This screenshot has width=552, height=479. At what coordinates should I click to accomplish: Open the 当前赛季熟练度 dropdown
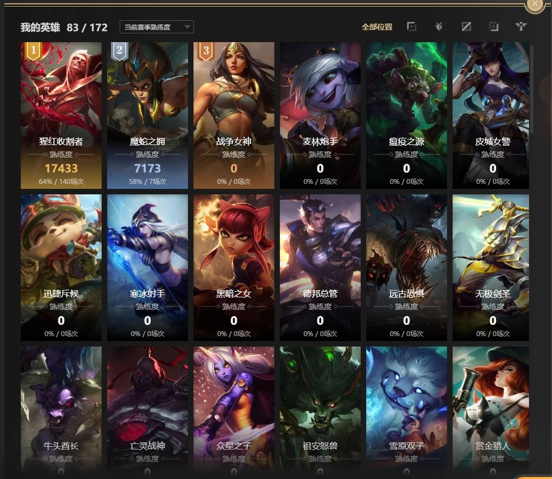click(x=157, y=27)
